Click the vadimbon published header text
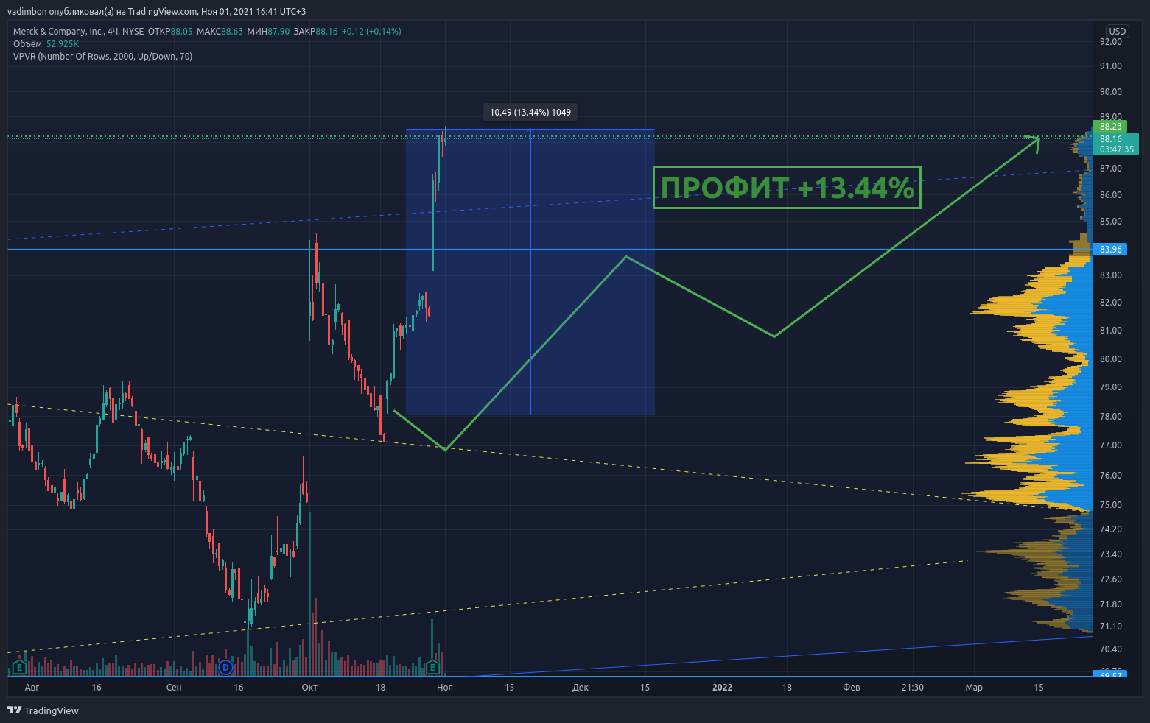This screenshot has height=723, width=1150. coord(156,12)
